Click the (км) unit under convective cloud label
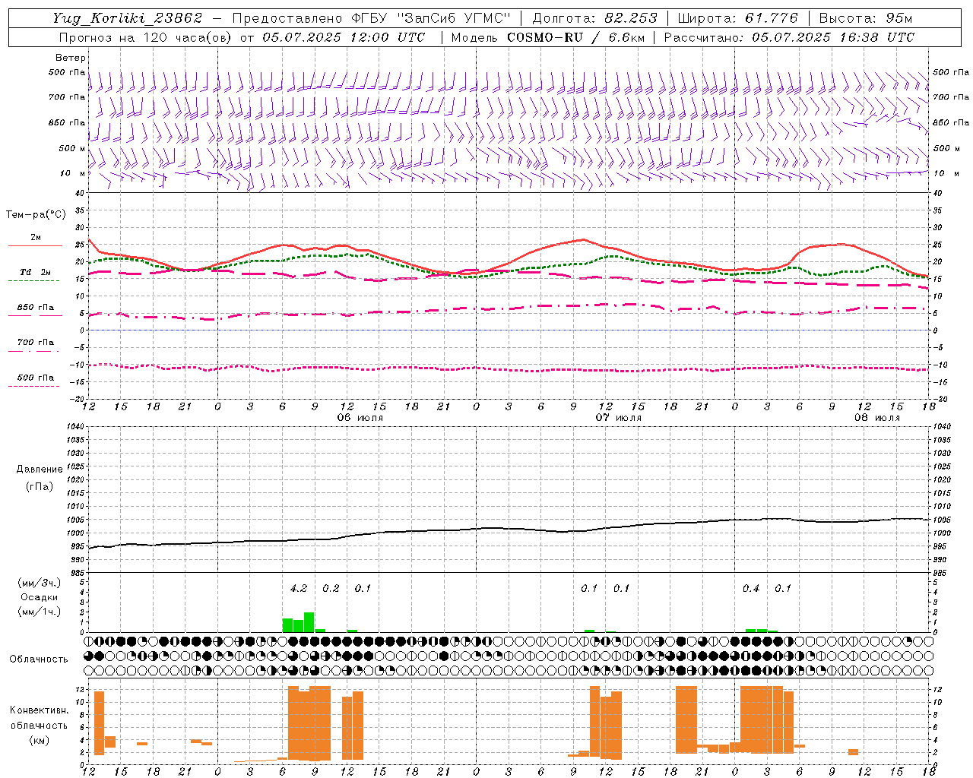The width and height of the screenshot is (973, 778). tap(40, 740)
